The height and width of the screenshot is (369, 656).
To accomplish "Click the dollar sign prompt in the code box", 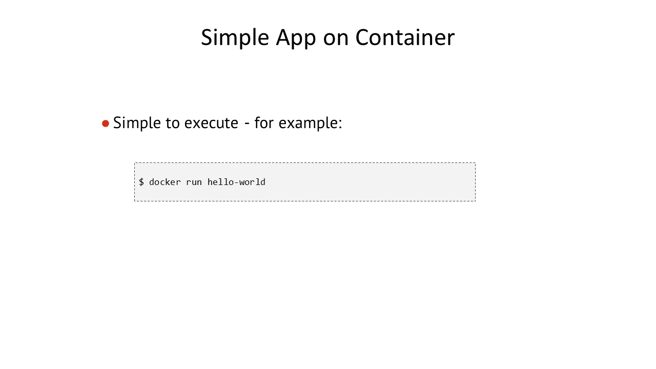I will tap(141, 182).
